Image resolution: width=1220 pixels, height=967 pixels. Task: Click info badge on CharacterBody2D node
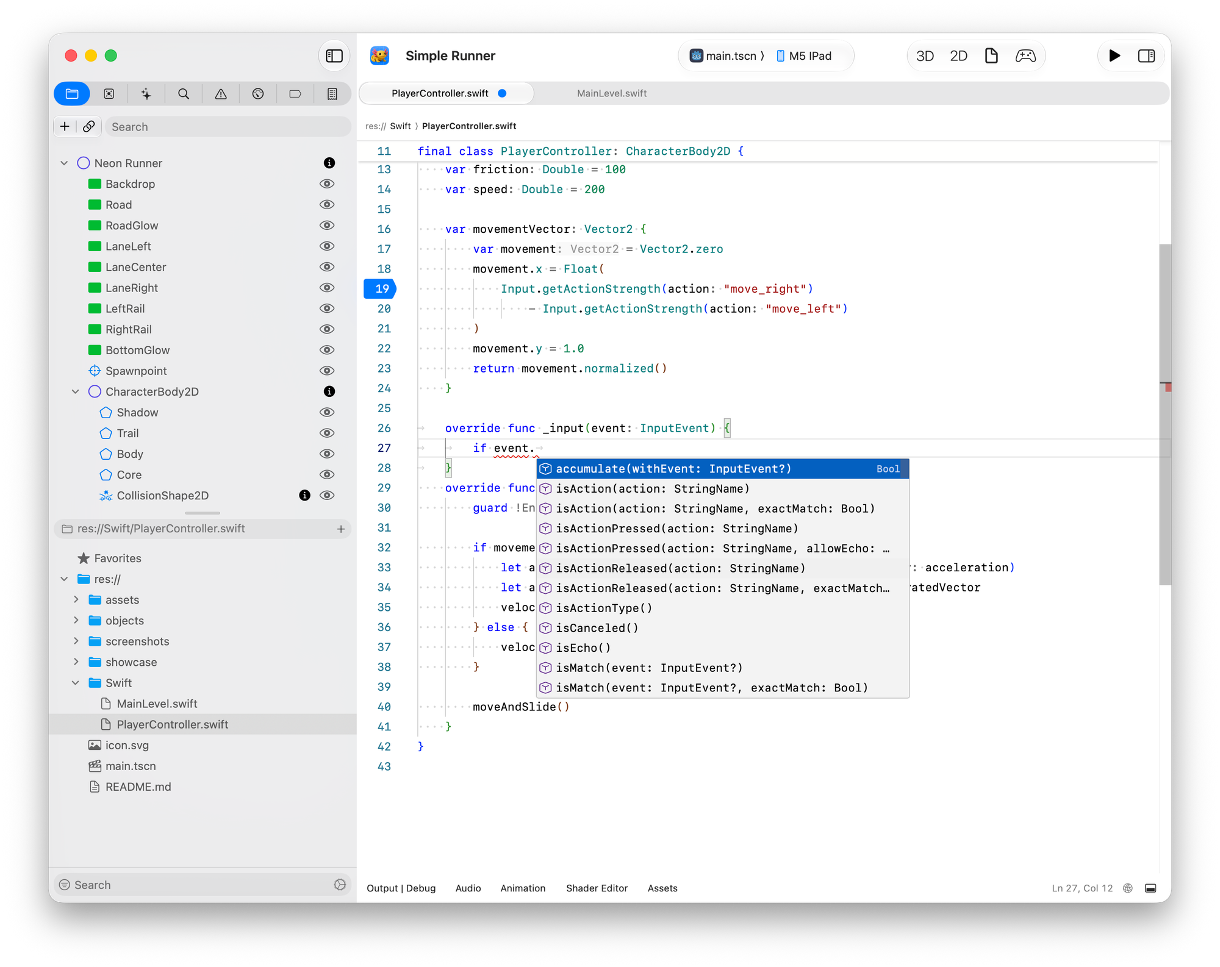[329, 391]
